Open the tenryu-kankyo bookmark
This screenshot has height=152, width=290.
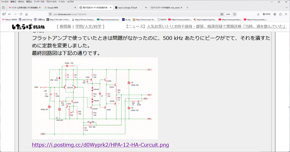[x=83, y=20]
